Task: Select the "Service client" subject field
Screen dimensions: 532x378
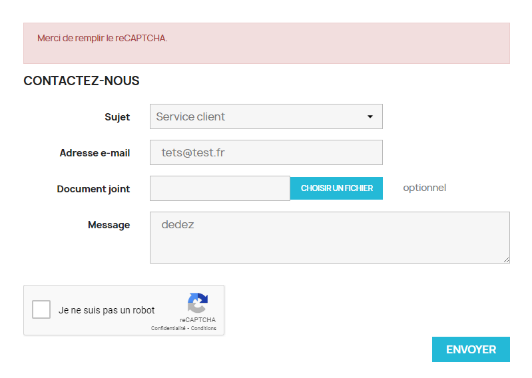Action: coord(266,116)
